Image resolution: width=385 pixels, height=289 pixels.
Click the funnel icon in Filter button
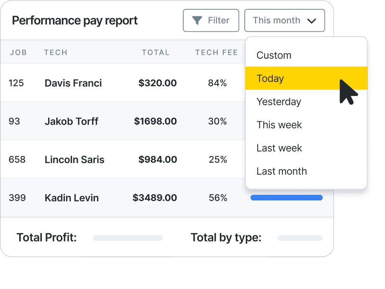pyautogui.click(x=197, y=20)
